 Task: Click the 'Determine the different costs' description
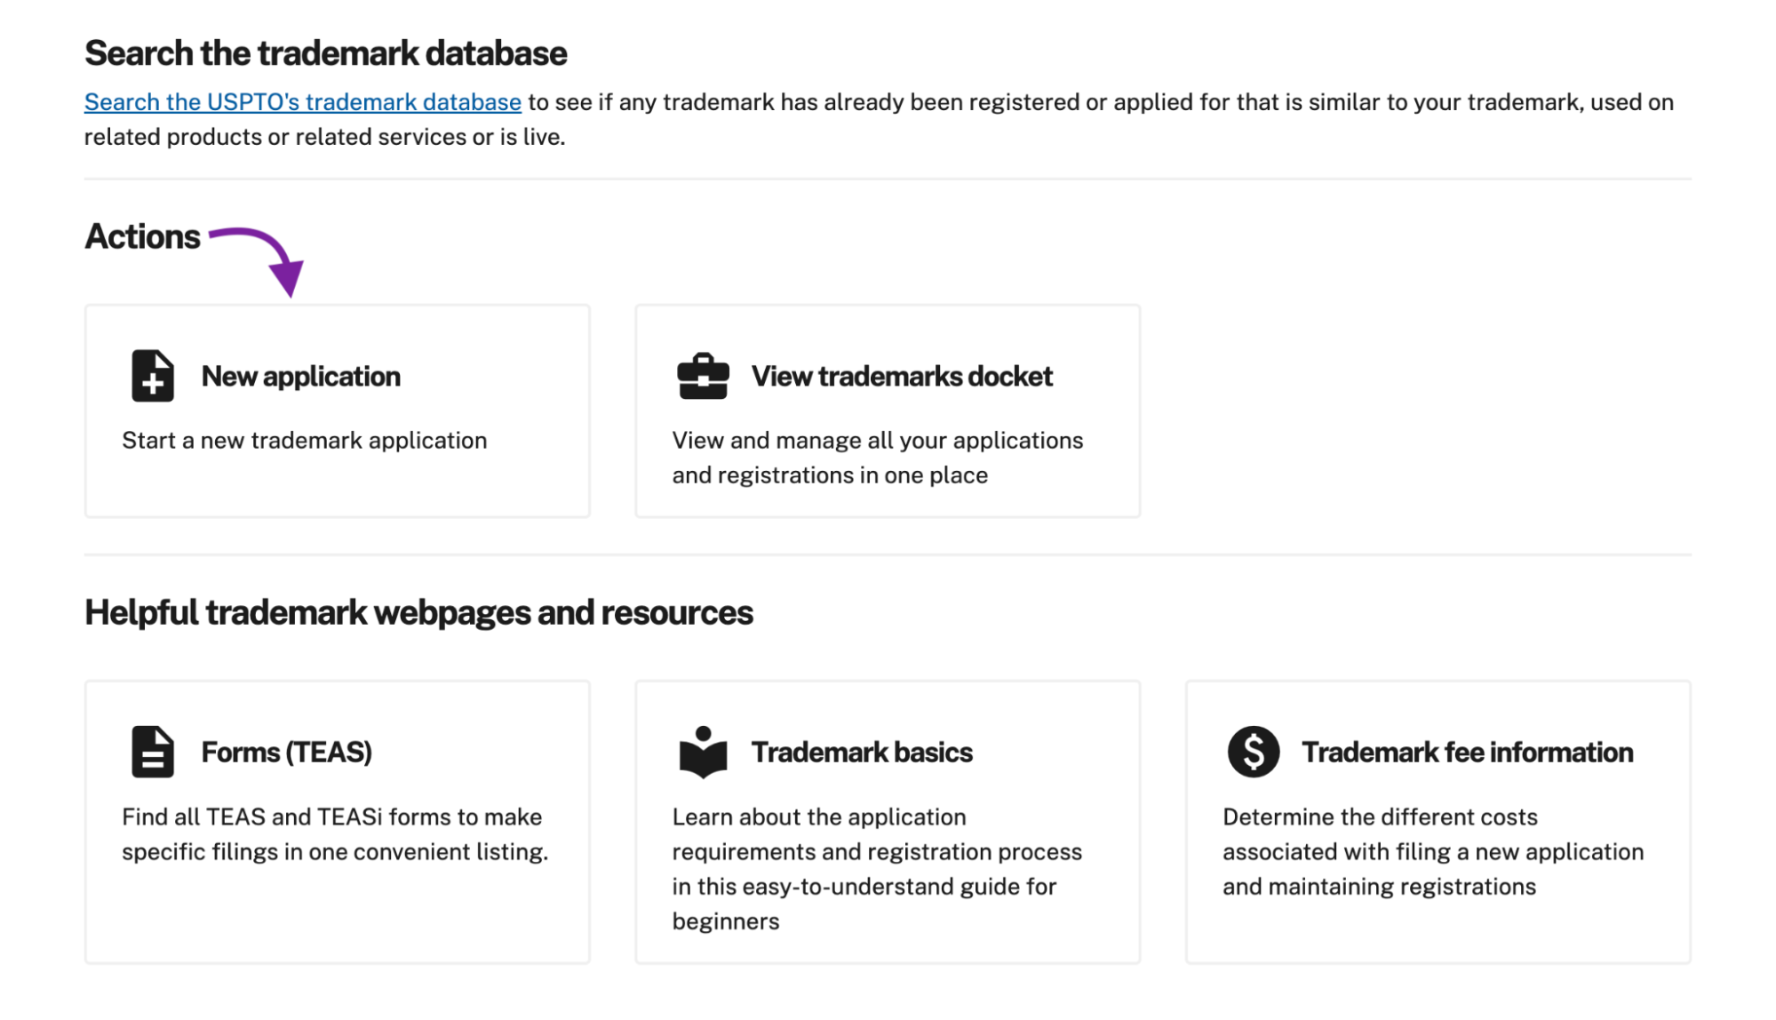point(1432,851)
